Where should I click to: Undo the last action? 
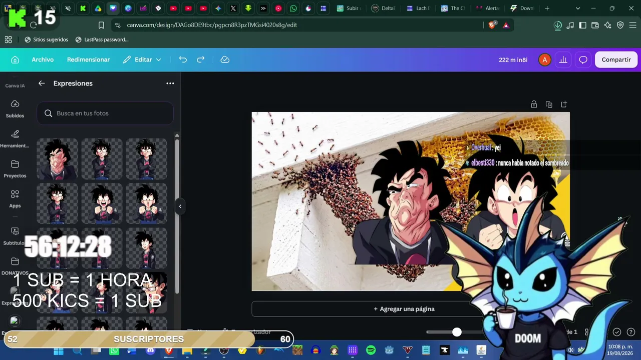tap(183, 59)
